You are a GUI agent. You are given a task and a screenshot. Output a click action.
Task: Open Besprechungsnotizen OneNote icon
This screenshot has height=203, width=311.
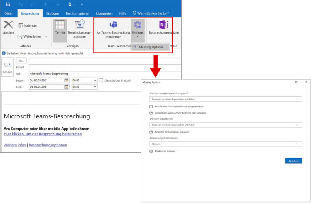[164, 25]
